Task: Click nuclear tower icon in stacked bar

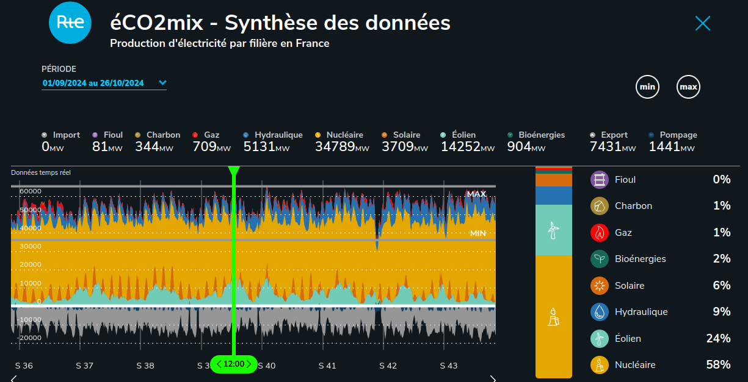Action: point(553,316)
